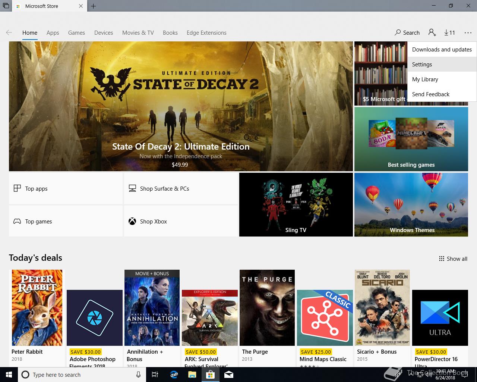Open ARK: Survival Evolved deal cover
The image size is (477, 382).
[x=210, y=318]
